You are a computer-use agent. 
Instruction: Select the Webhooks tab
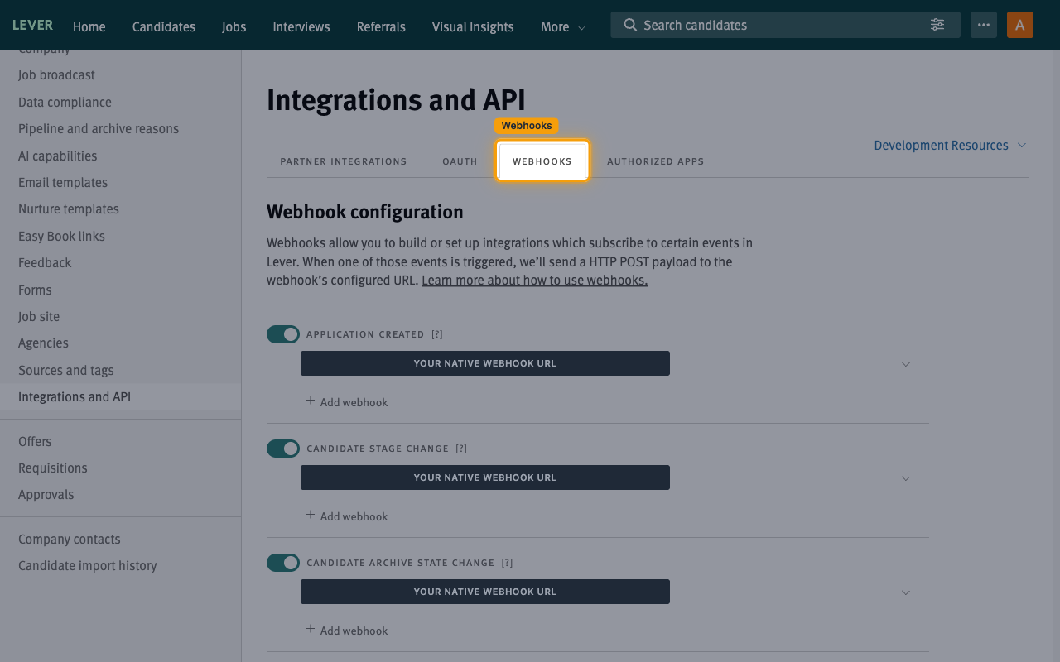pyautogui.click(x=542, y=161)
